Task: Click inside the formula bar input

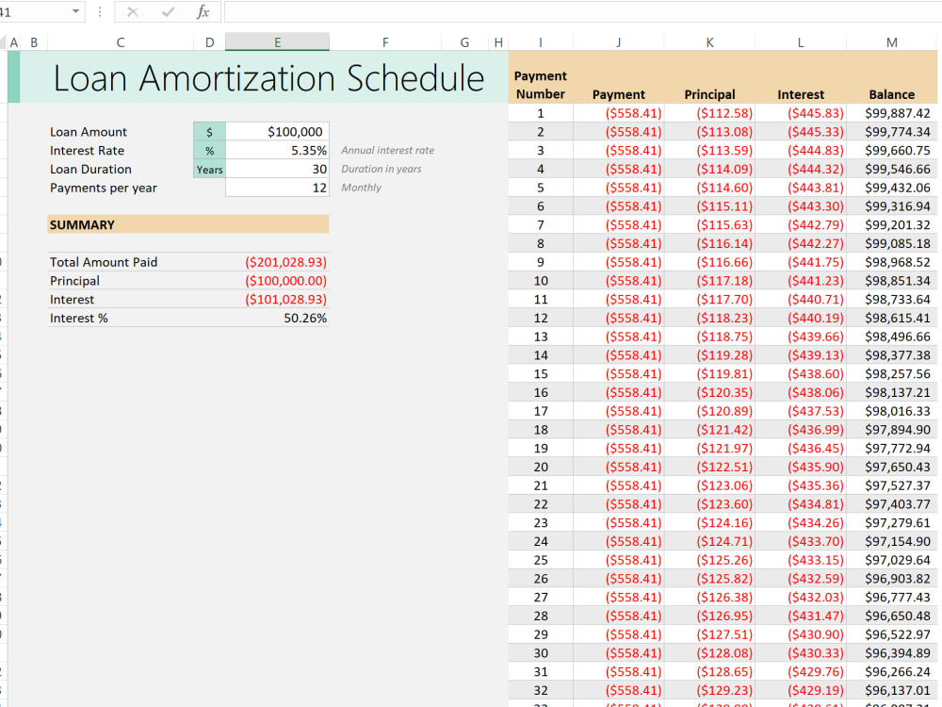Action: [x=583, y=12]
